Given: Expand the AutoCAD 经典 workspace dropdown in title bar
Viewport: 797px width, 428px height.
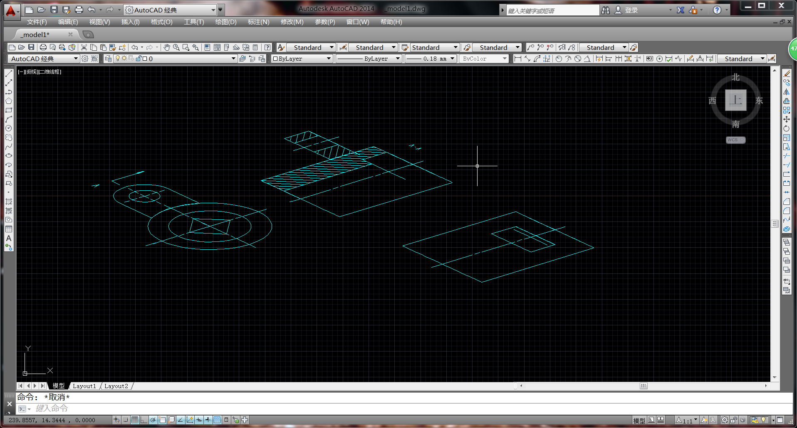Looking at the screenshot, I should (213, 10).
